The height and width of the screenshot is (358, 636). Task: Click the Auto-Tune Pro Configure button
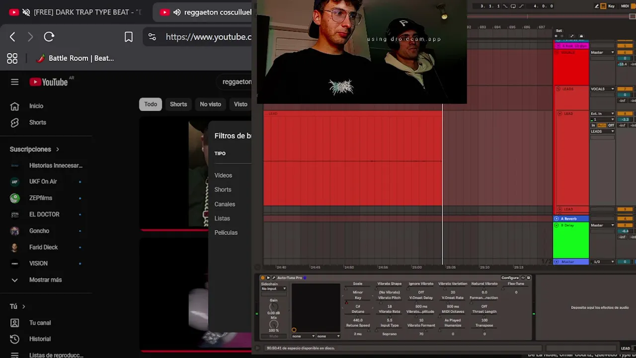pos(510,278)
